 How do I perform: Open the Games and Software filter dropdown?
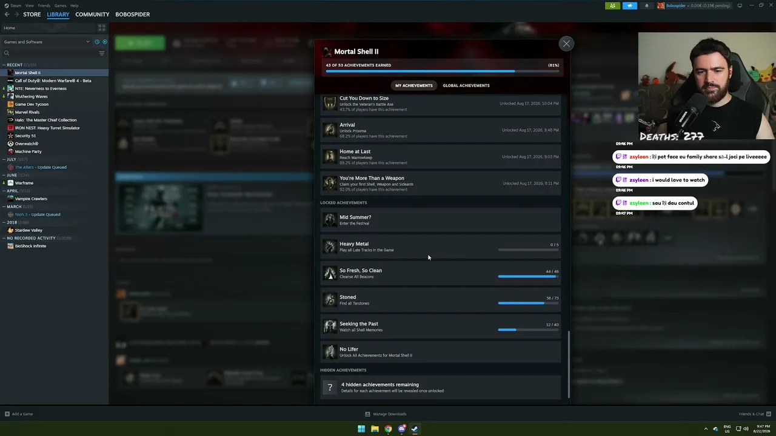(x=46, y=42)
